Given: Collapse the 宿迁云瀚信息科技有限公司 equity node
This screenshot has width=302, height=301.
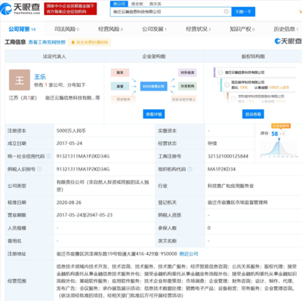Looking at the screenshot, I should (220, 72).
